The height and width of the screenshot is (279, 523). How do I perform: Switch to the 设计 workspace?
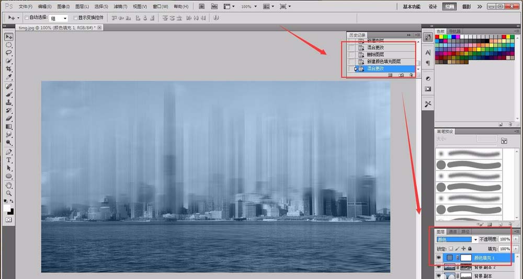coord(433,7)
